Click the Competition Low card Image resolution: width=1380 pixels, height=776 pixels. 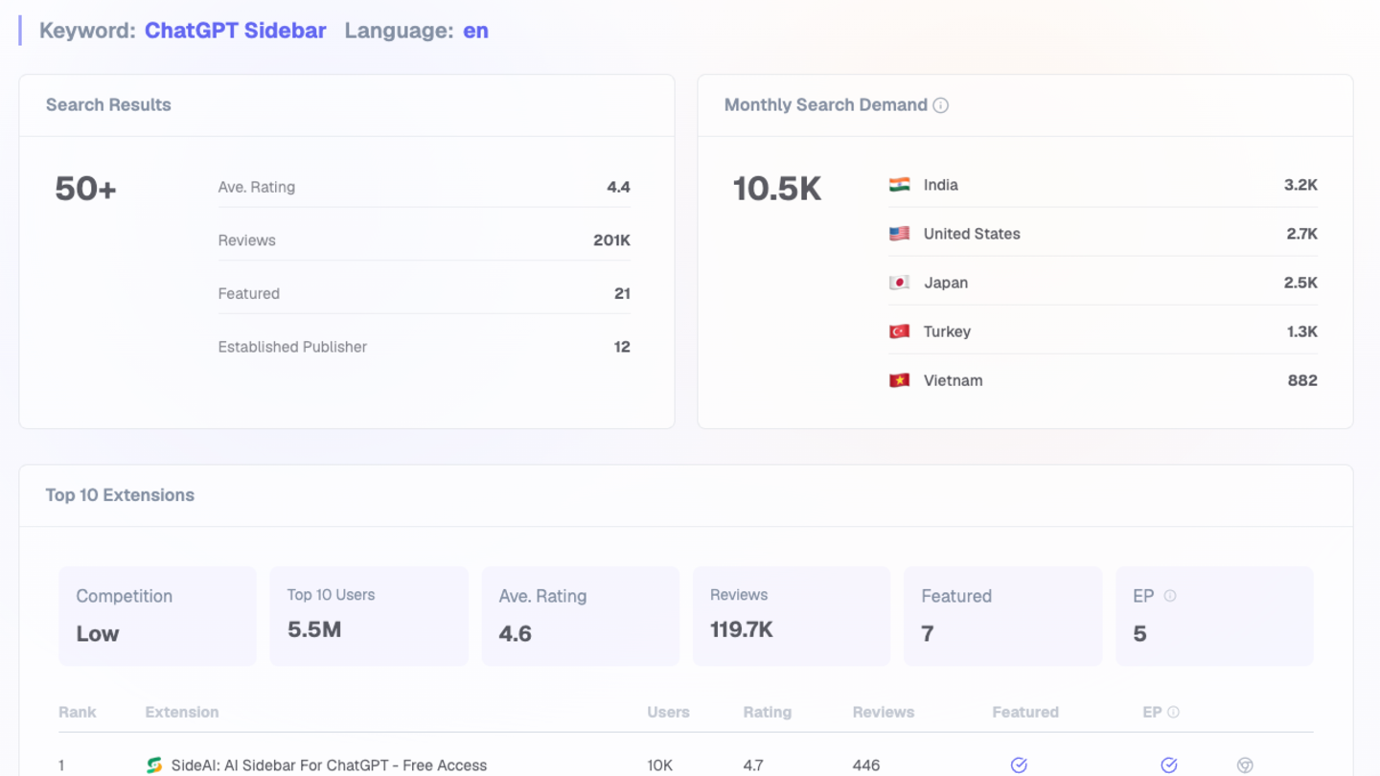coord(158,616)
